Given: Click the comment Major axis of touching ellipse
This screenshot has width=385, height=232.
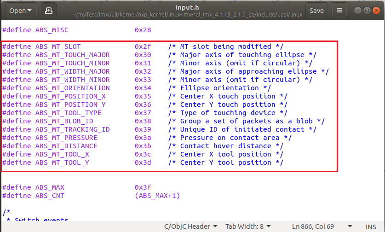Looking at the screenshot, I should coord(242,55).
